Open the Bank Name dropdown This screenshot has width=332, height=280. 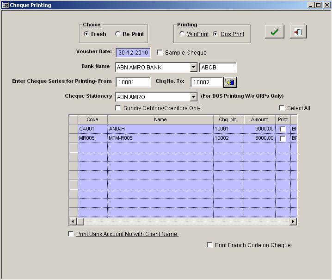point(193,68)
